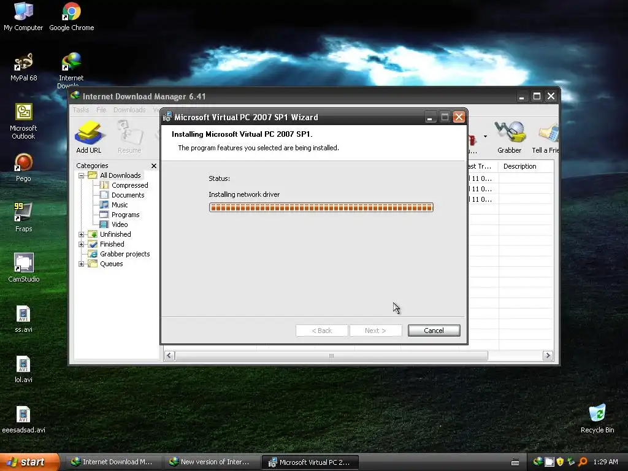Open the File menu in IDM
This screenshot has height=471, width=628.
(x=101, y=110)
